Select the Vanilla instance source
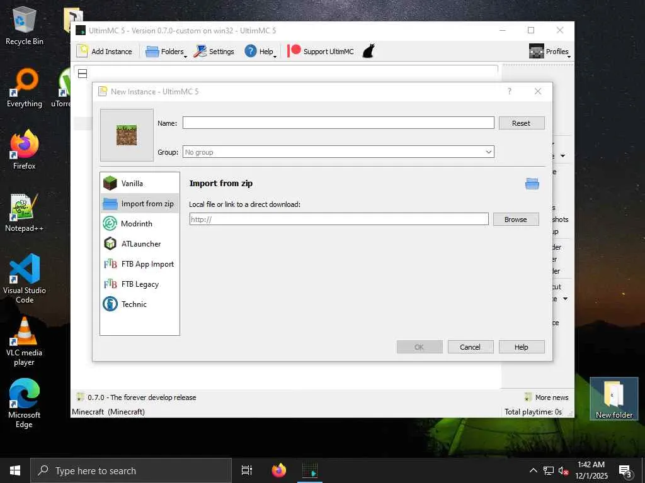 [139, 183]
